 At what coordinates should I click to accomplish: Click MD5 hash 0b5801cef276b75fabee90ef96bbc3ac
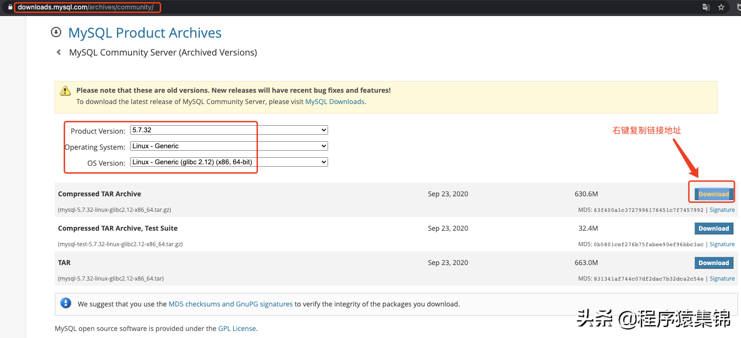[649, 245]
